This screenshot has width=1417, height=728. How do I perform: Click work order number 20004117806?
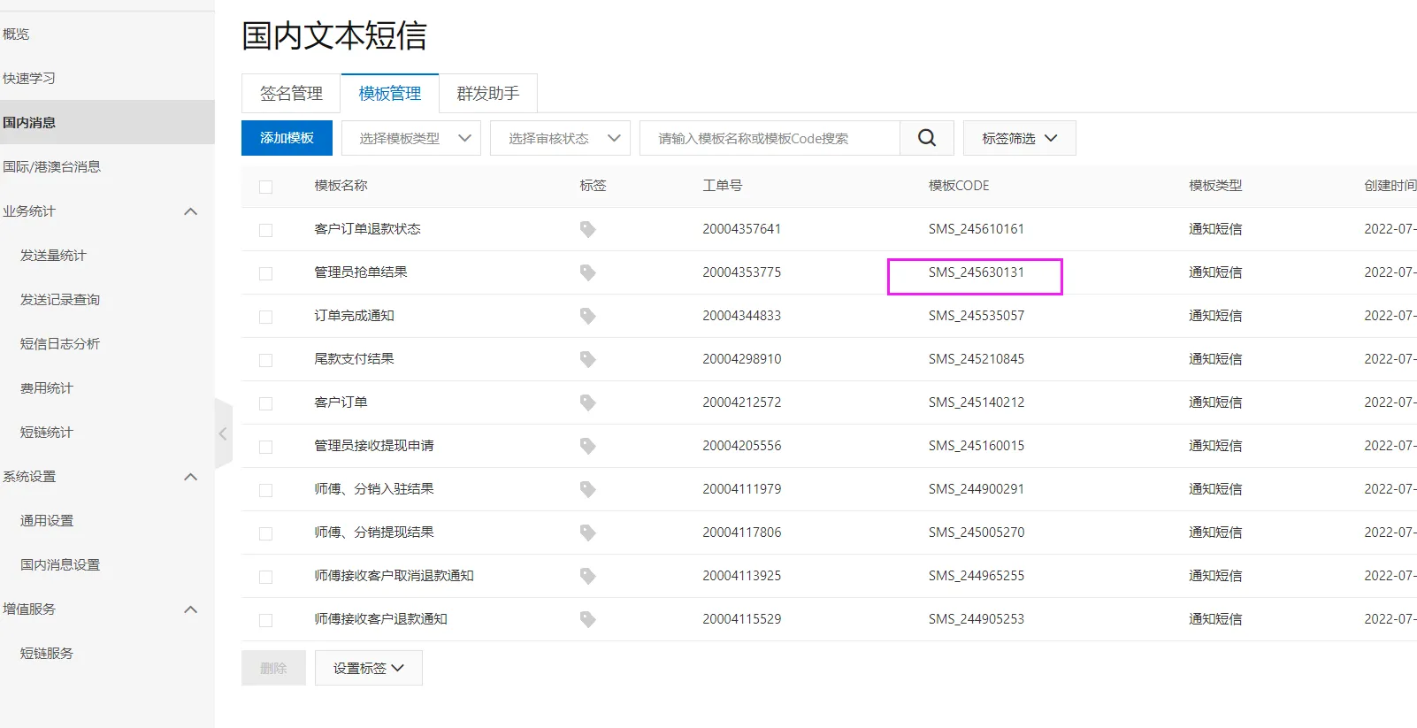point(742,533)
